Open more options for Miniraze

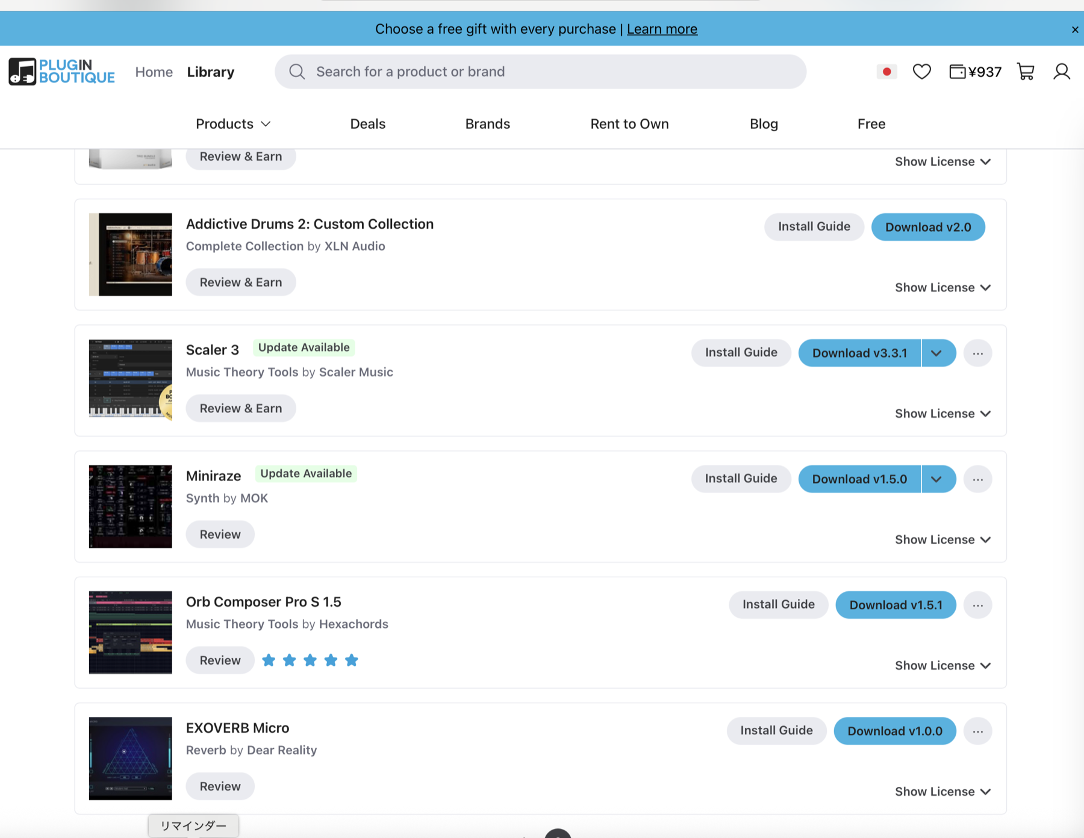tap(977, 479)
